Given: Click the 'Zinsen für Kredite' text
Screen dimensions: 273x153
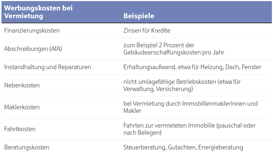Looking at the screenshot, I should (147, 30).
